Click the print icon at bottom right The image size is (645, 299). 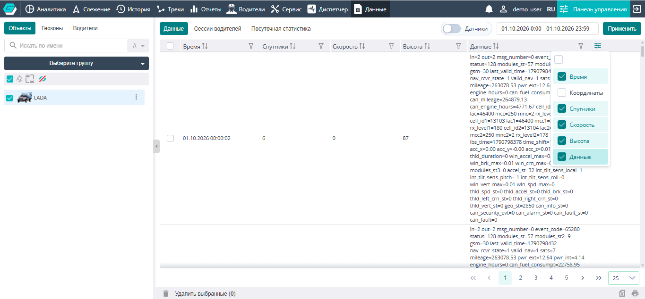pyautogui.click(x=635, y=293)
